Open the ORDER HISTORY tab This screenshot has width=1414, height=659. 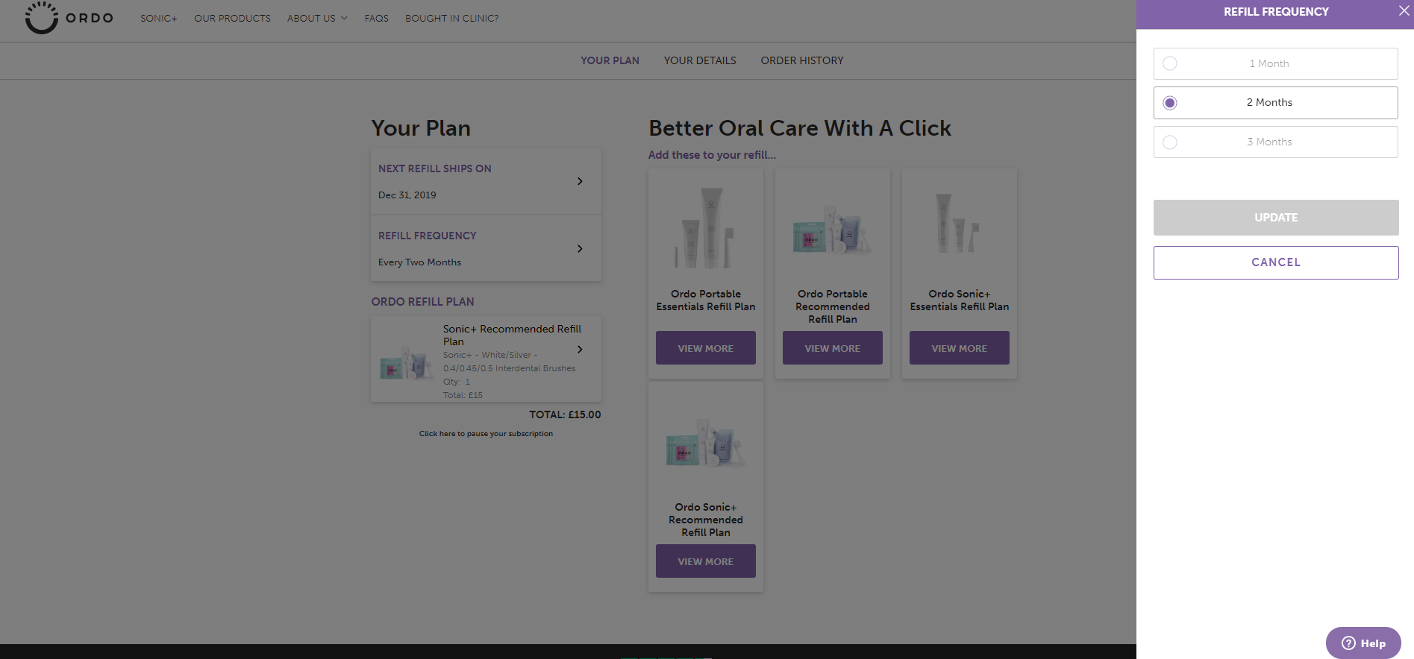pos(802,60)
